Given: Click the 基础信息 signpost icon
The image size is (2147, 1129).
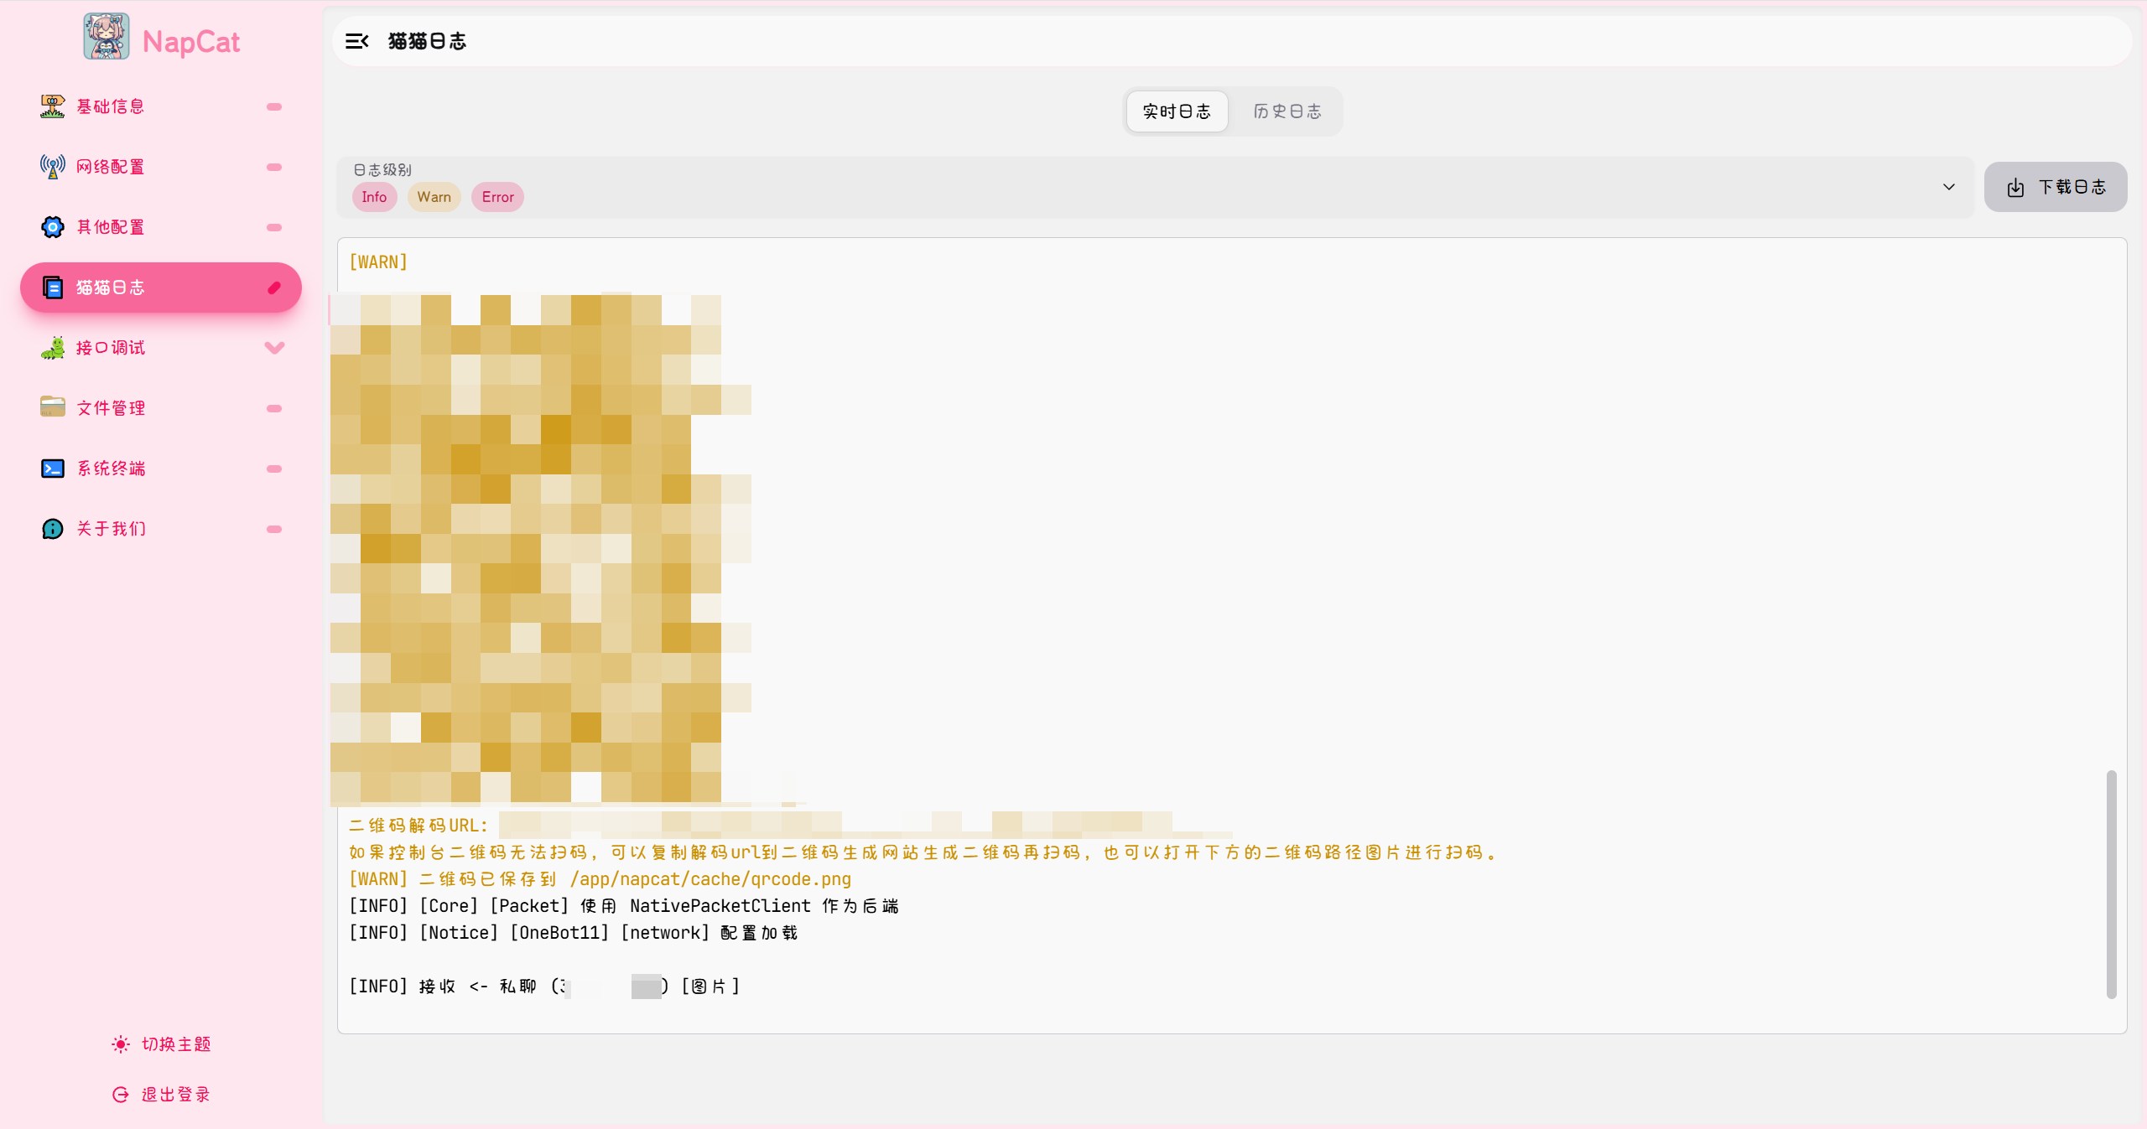Looking at the screenshot, I should (x=52, y=106).
